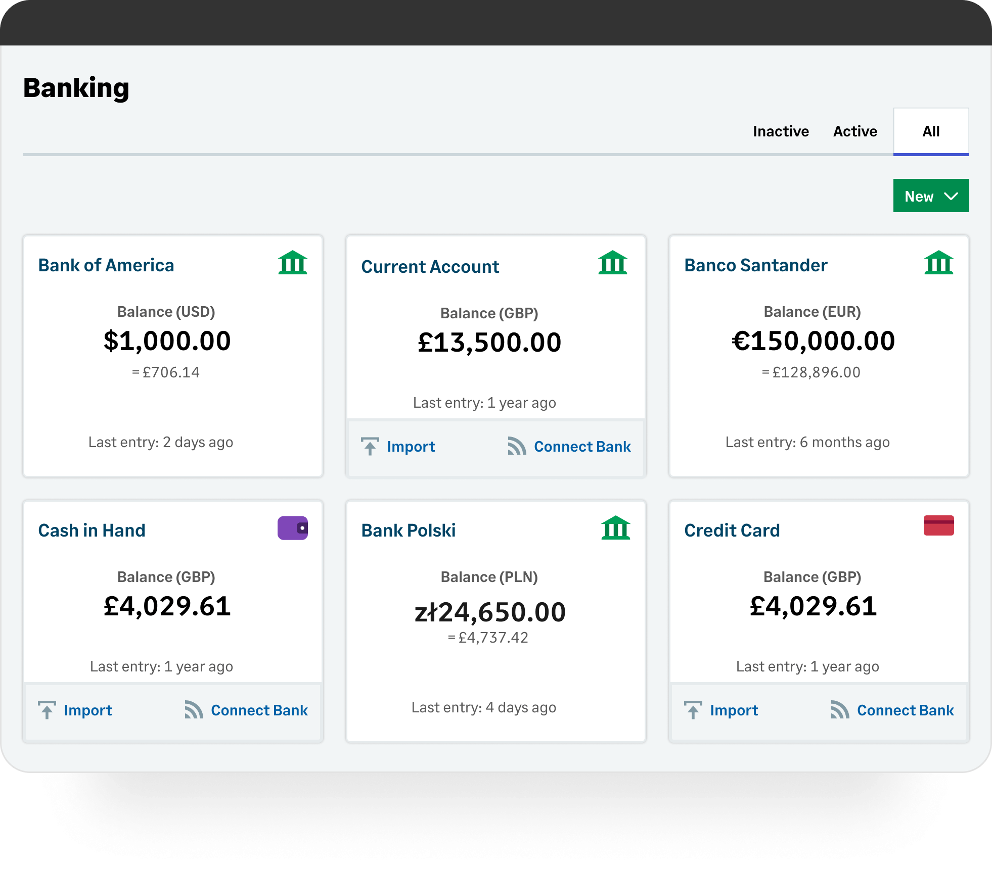Click the upload icon beside Import on Cash in Hand
Image resolution: width=992 pixels, height=870 pixels.
[x=47, y=710]
